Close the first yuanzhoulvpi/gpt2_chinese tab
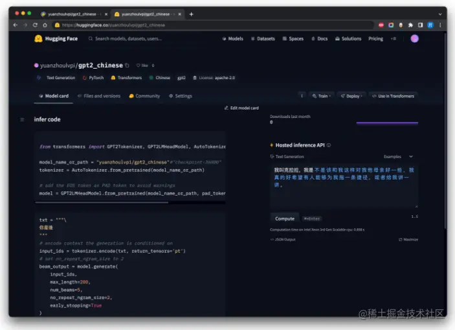 tap(106, 14)
